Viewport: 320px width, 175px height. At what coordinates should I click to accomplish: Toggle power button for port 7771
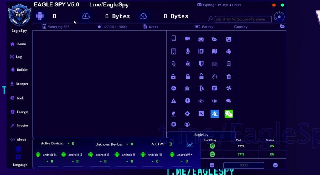(x=212, y=154)
